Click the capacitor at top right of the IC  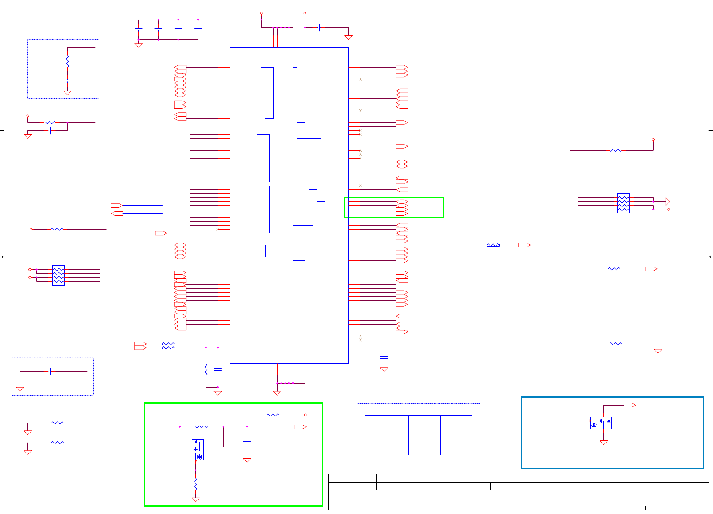coord(319,27)
